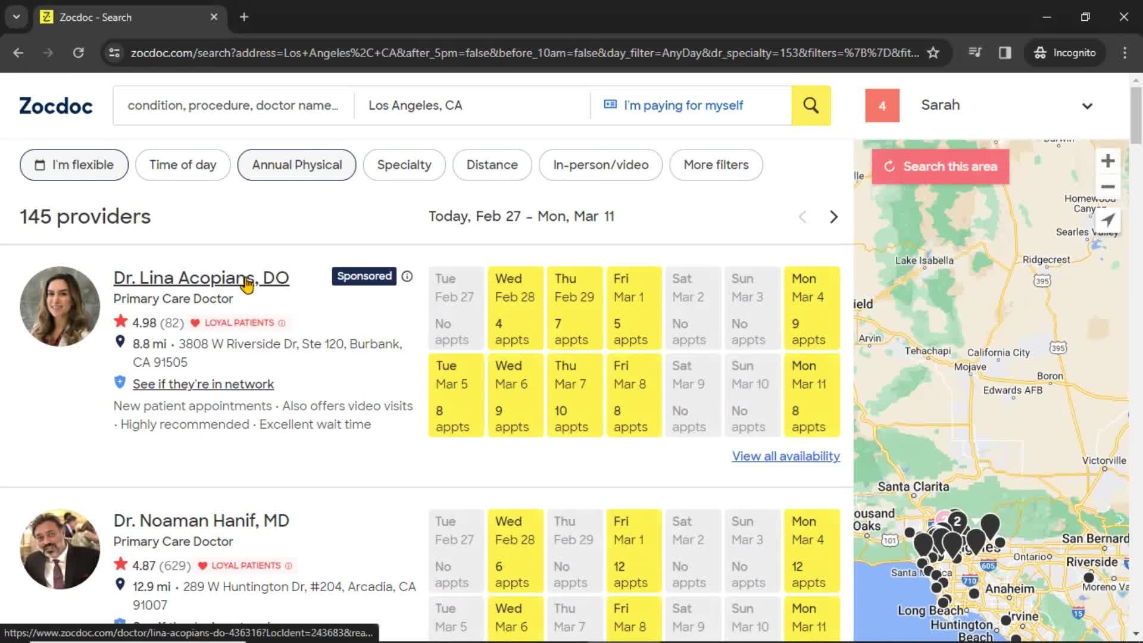Click the yellow search magnifier button
Viewport: 1143px width, 643px height.
coord(811,105)
